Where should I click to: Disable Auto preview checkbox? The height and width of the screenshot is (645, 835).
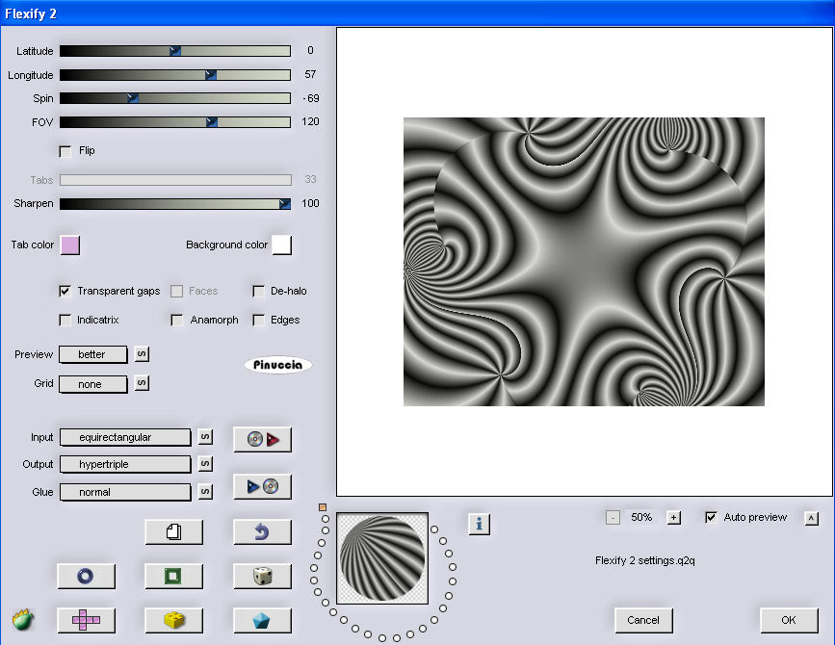tap(711, 517)
